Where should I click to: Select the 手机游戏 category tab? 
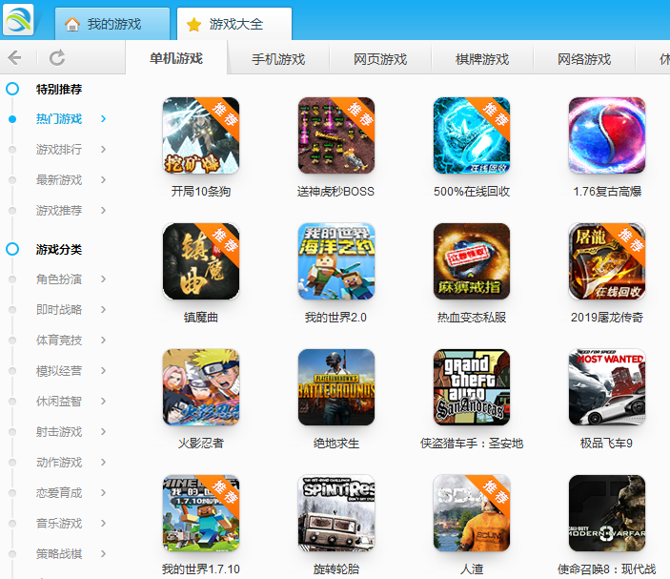click(x=278, y=59)
